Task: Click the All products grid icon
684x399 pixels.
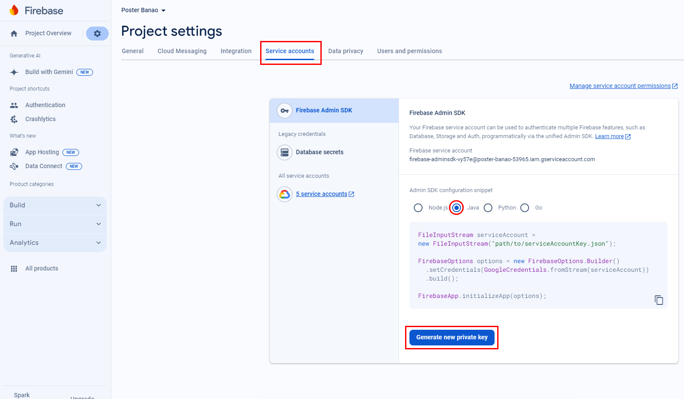Action: (x=14, y=269)
